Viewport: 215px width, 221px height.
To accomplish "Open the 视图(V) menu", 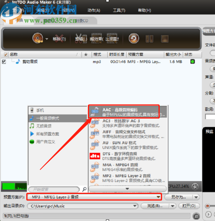I will coord(68,10).
